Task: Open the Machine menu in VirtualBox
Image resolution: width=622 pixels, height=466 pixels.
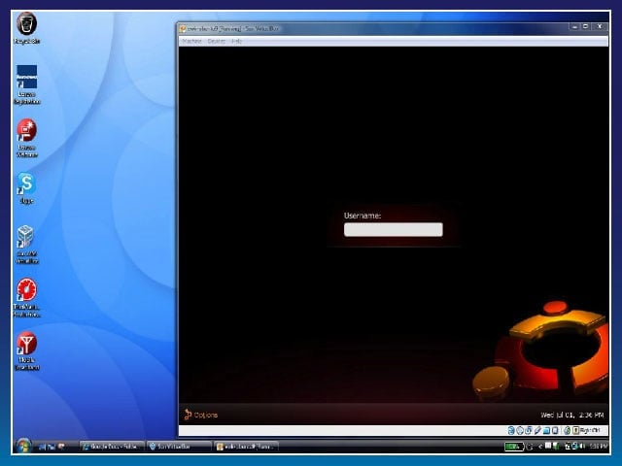Action: pos(191,41)
